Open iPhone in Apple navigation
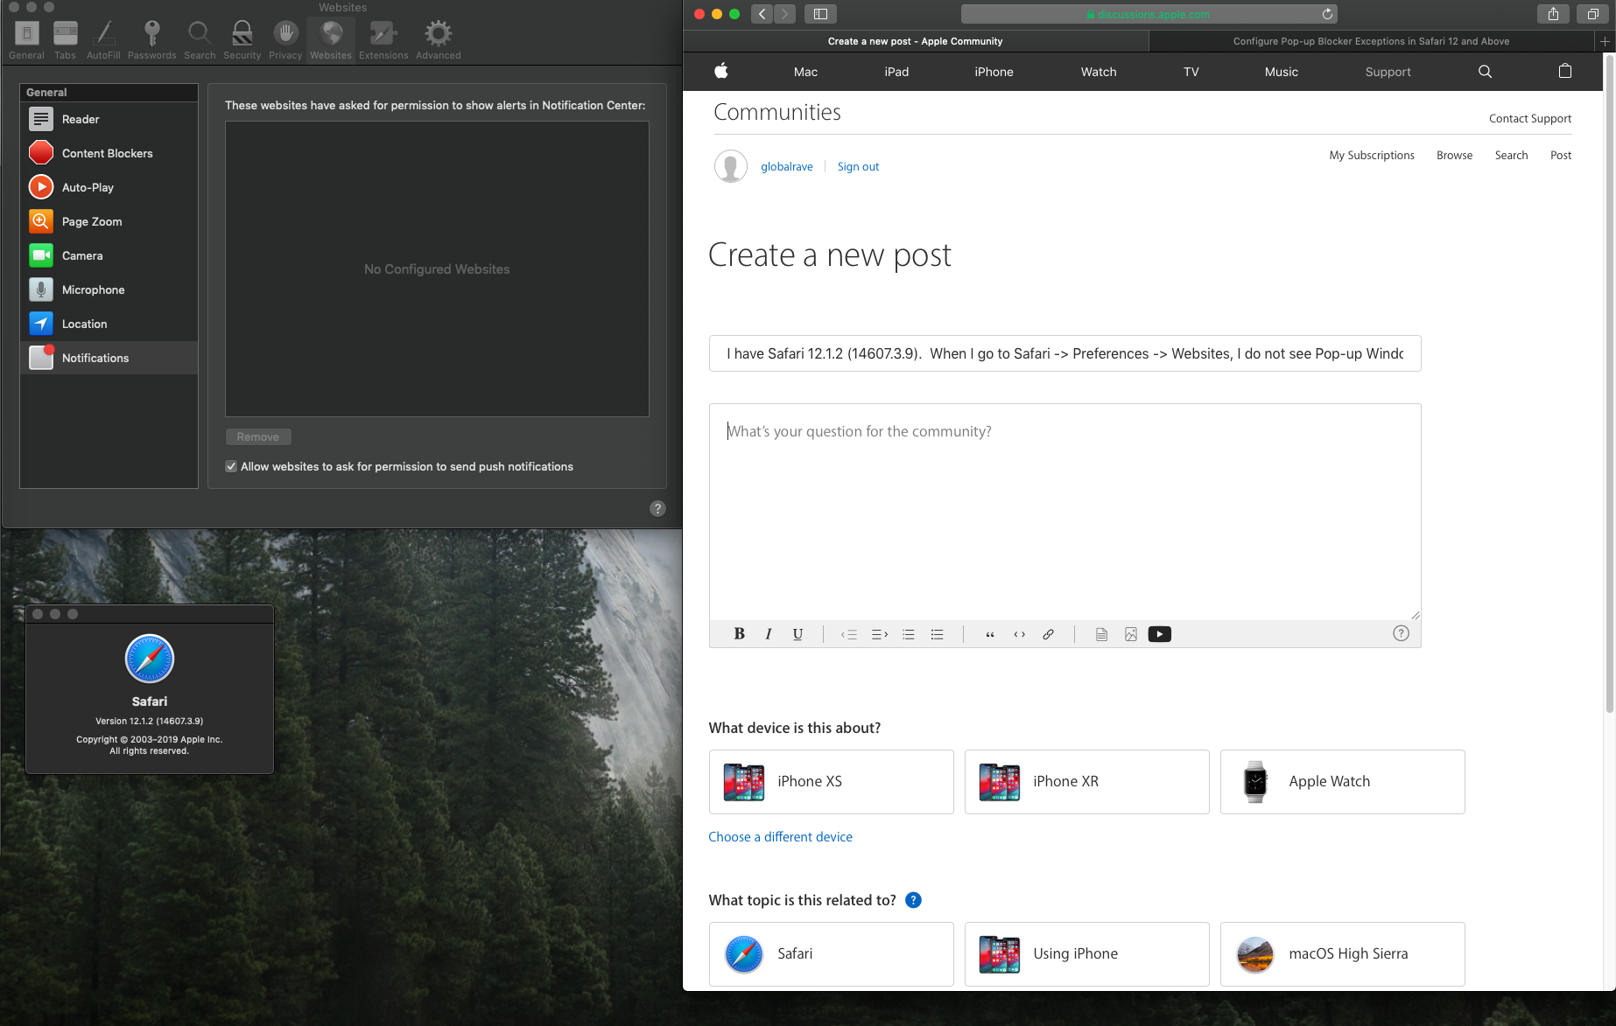Screen dimensions: 1616x1026 pos(994,72)
